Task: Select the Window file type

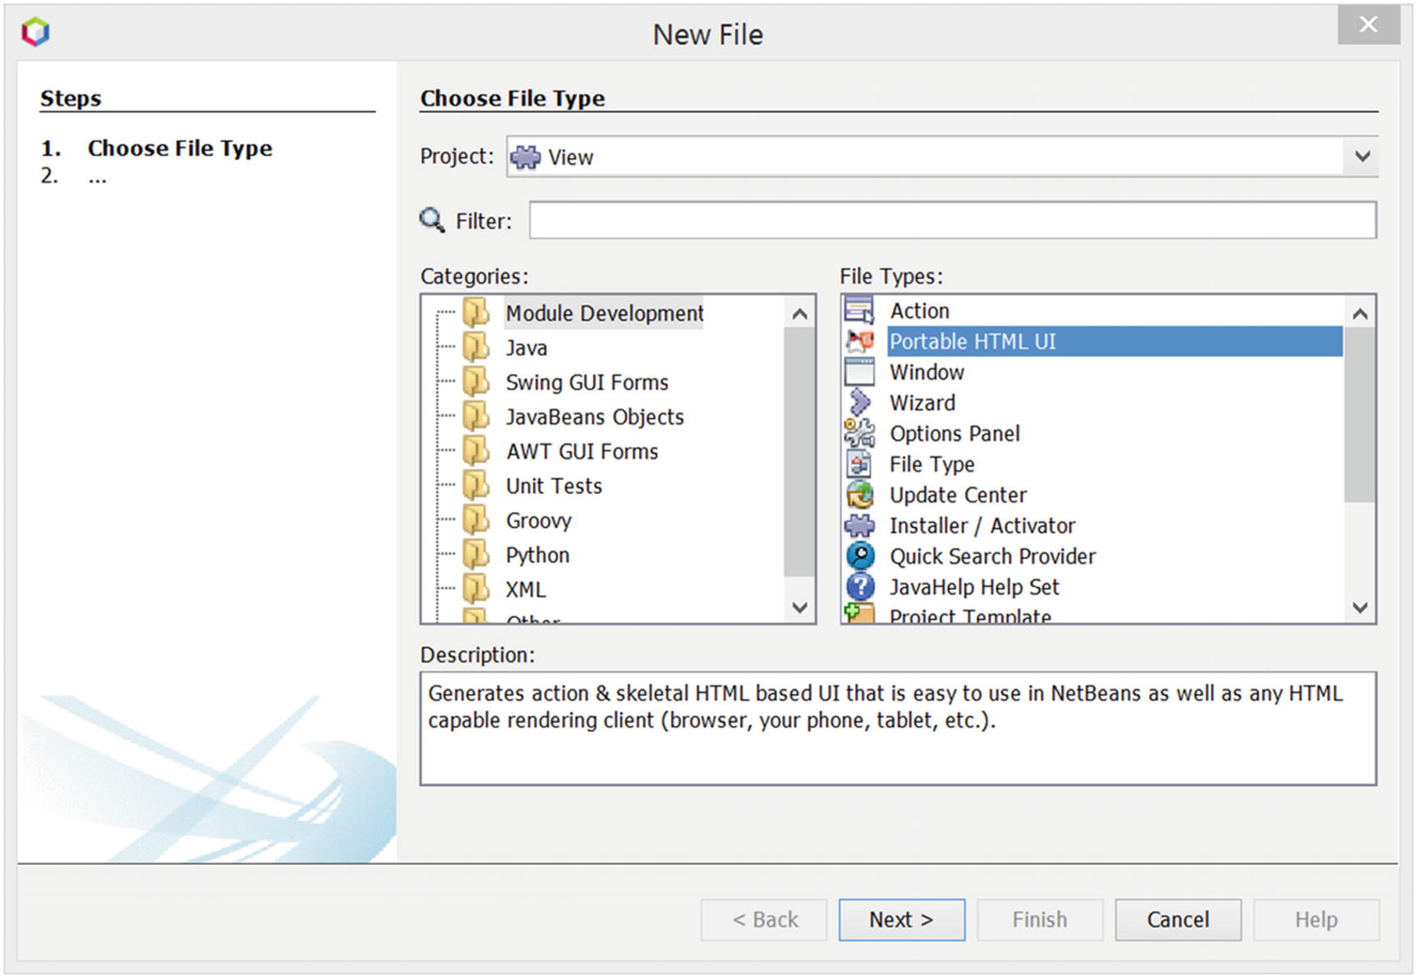Action: coord(927,372)
